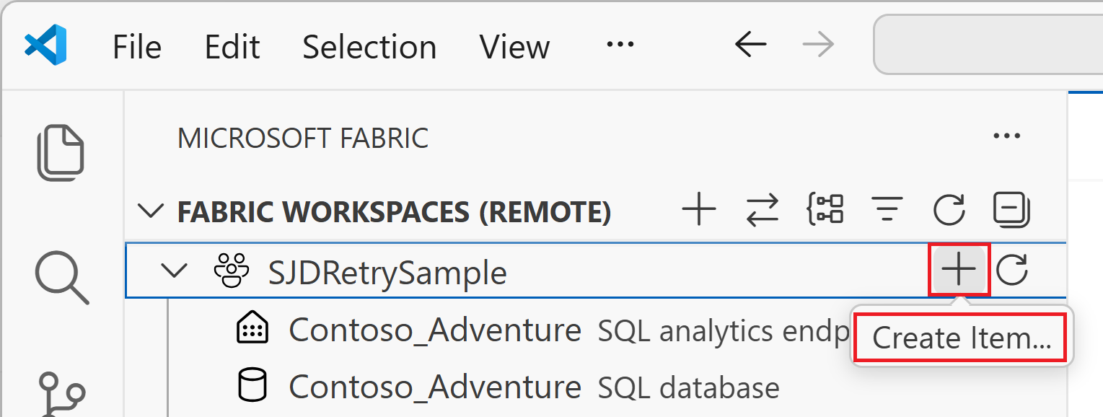
Task: Click the plus button on SJDRetrySample
Action: (x=959, y=271)
